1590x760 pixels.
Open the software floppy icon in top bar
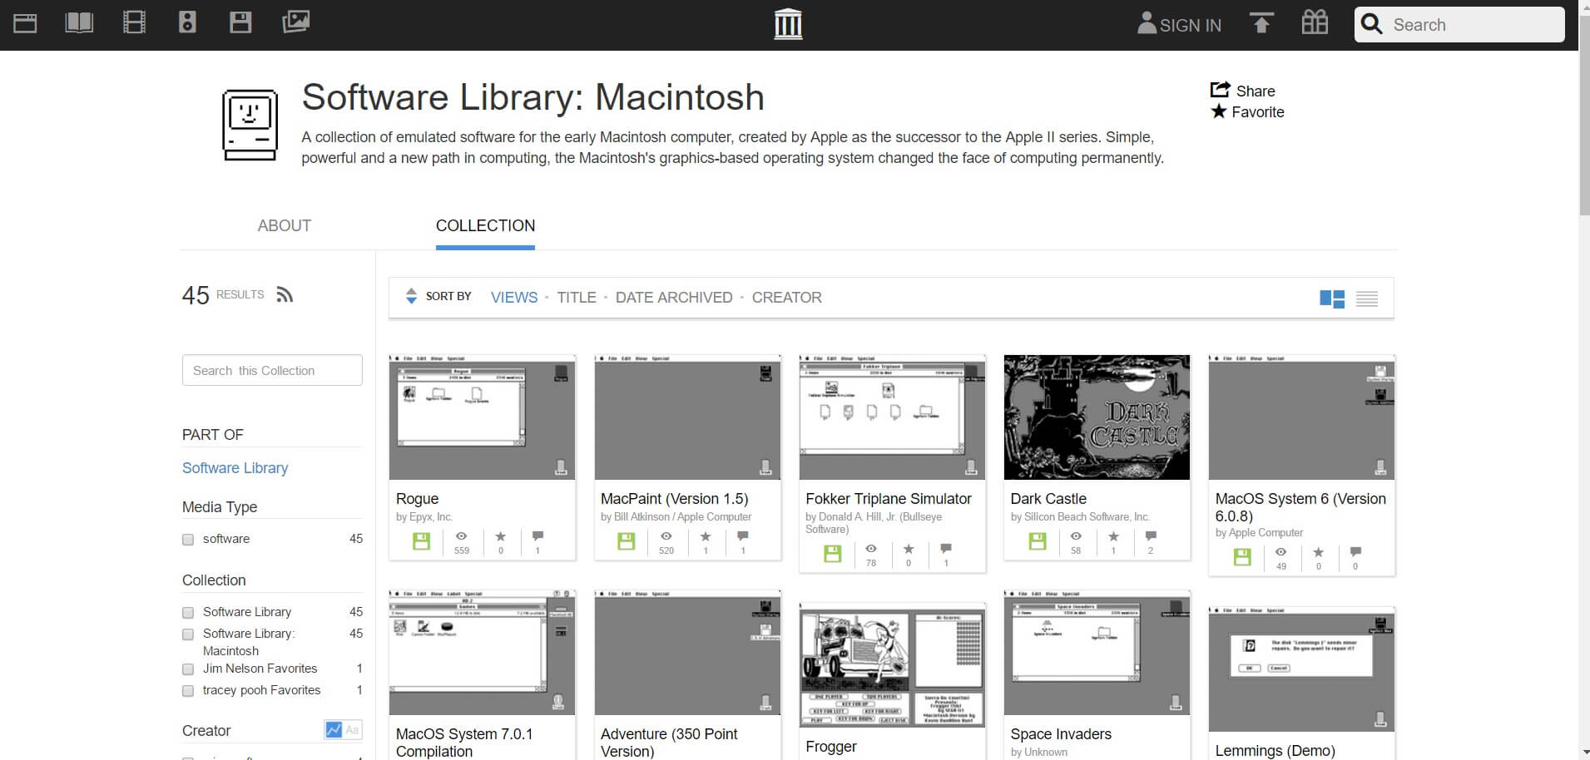240,22
